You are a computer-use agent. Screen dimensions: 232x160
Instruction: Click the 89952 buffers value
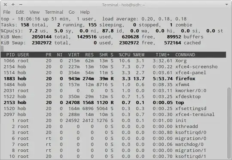[174, 37]
